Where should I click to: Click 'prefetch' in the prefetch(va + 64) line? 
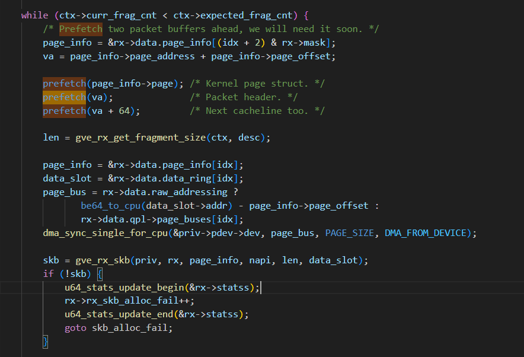(65, 111)
